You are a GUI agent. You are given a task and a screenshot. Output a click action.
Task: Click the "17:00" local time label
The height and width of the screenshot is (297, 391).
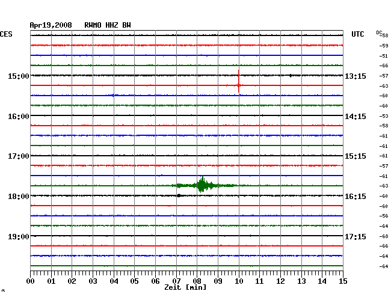click(x=19, y=156)
